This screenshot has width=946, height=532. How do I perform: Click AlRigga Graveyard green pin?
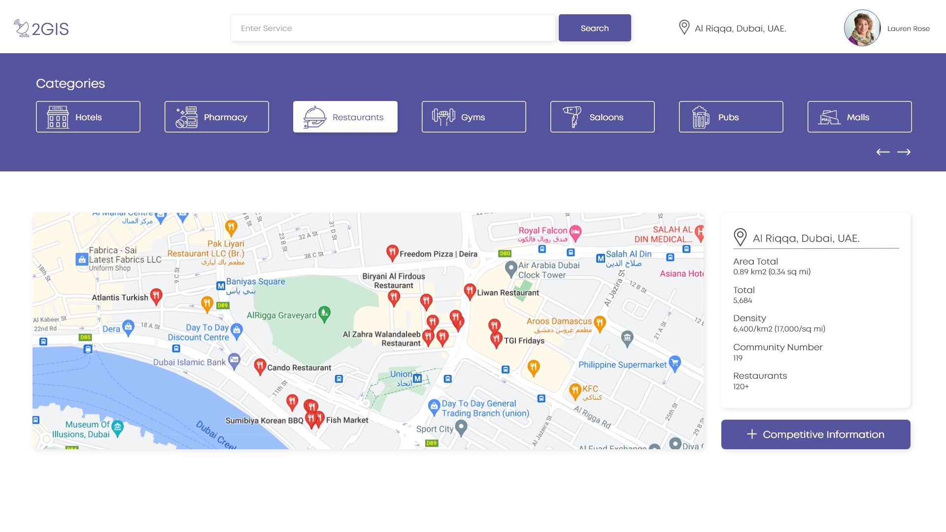[324, 314]
